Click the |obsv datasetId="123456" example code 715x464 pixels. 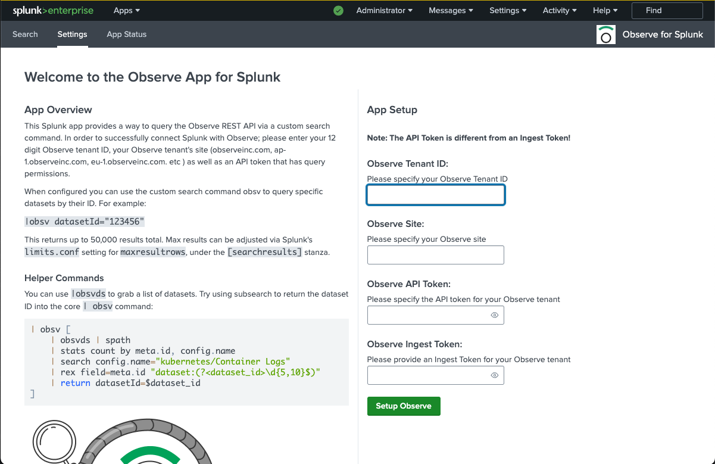[x=85, y=222]
